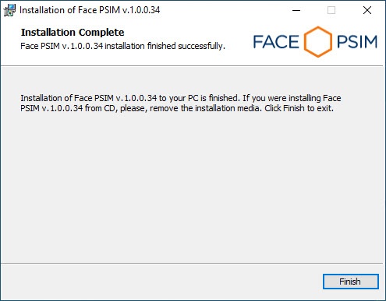Click the PSIM word in the logo

[357, 42]
